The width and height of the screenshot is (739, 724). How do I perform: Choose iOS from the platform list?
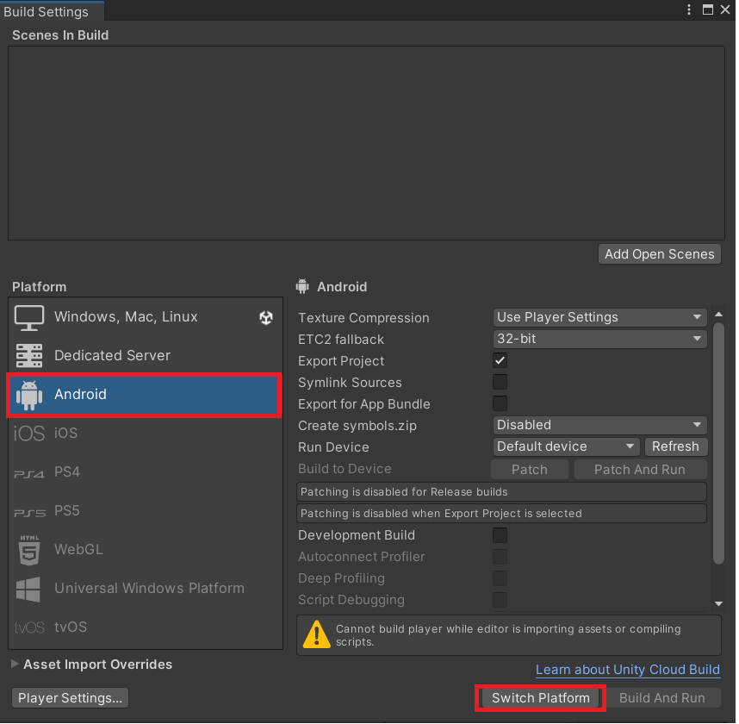(146, 433)
